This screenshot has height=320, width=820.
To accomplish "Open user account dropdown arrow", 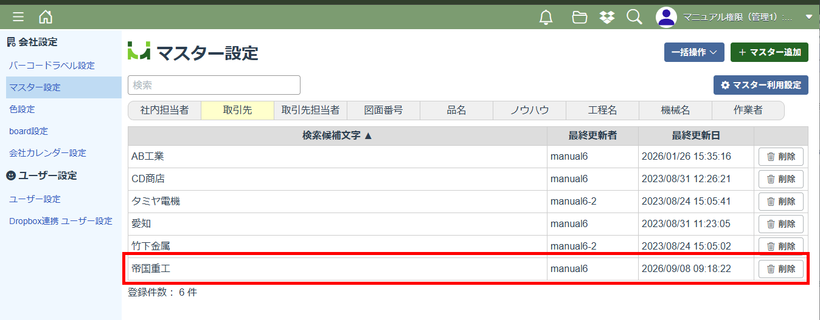I will (808, 17).
